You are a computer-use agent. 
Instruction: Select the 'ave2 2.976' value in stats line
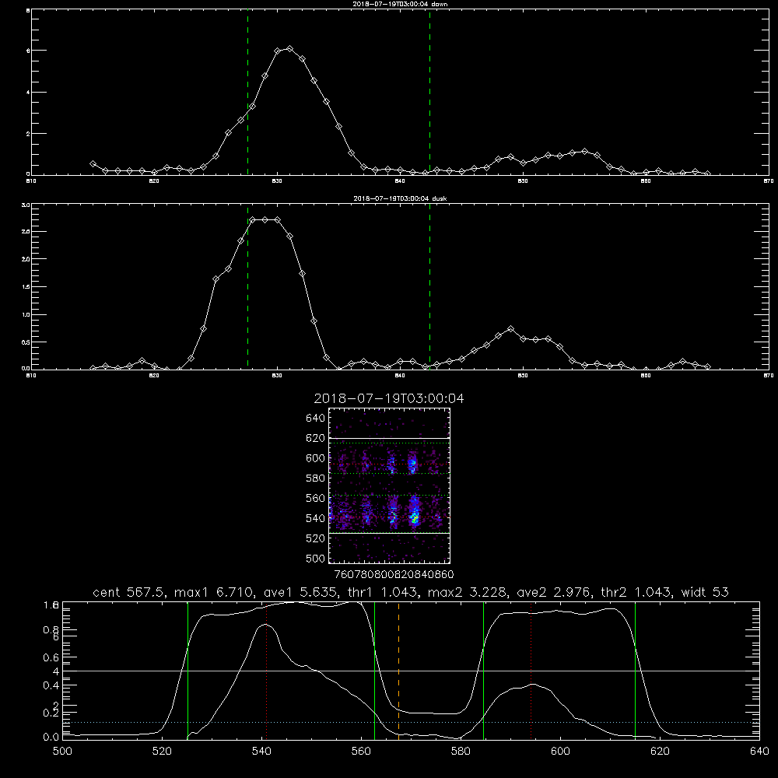552,592
